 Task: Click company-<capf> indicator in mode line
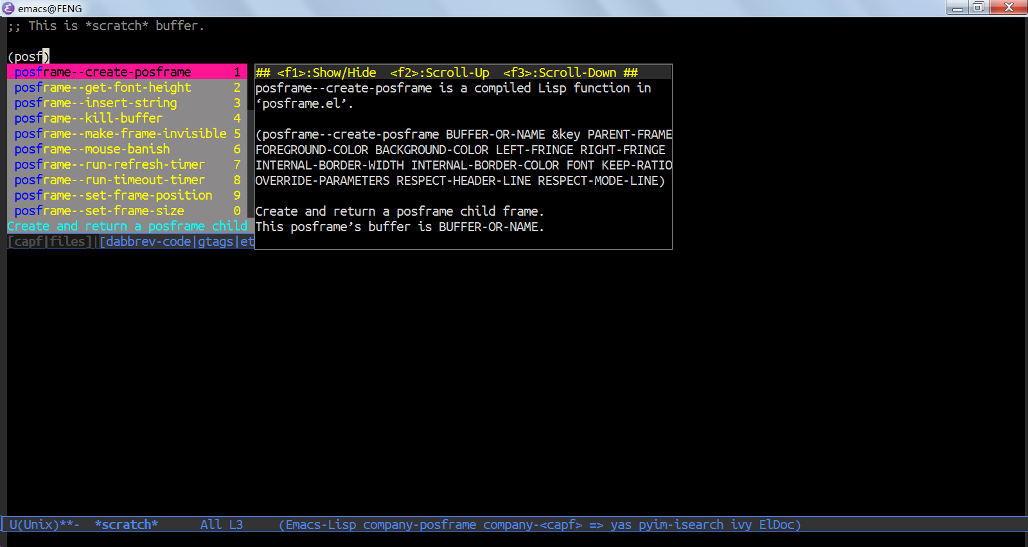pyautogui.click(x=533, y=525)
